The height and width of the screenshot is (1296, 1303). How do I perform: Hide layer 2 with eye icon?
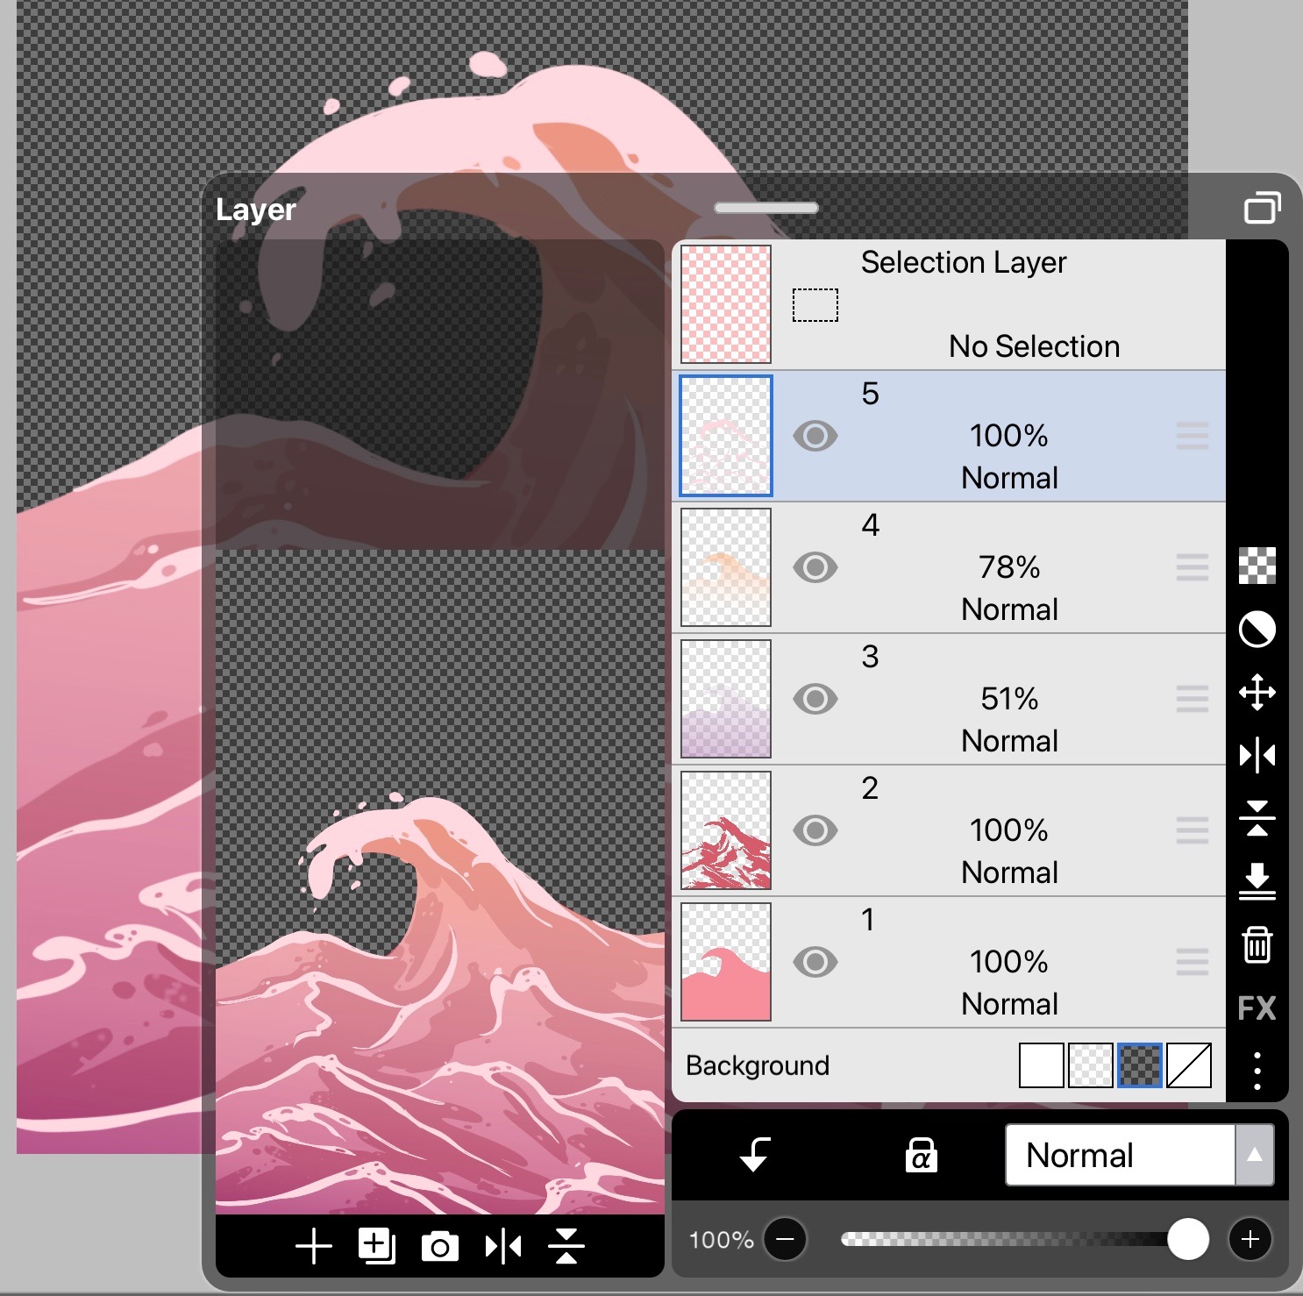[x=815, y=830]
